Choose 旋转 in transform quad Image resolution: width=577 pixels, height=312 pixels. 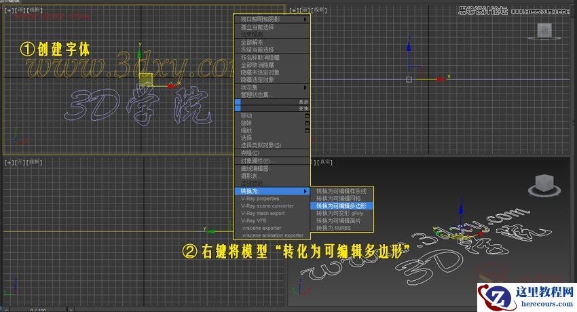246,123
